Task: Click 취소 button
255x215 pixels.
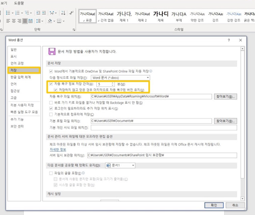Action: [x=235, y=205]
